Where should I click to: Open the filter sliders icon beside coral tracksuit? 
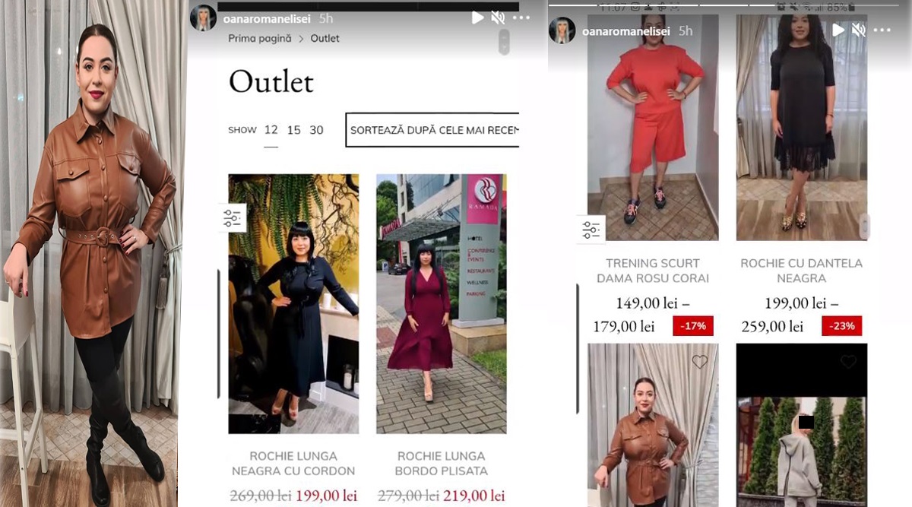coord(591,230)
